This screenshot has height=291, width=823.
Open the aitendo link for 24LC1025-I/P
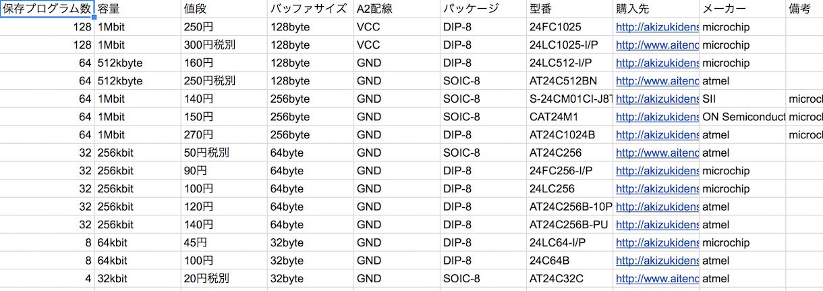point(657,45)
